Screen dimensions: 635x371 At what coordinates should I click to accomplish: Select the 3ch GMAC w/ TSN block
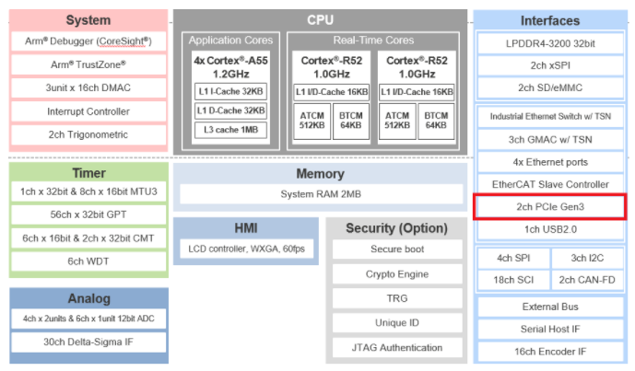(550, 140)
